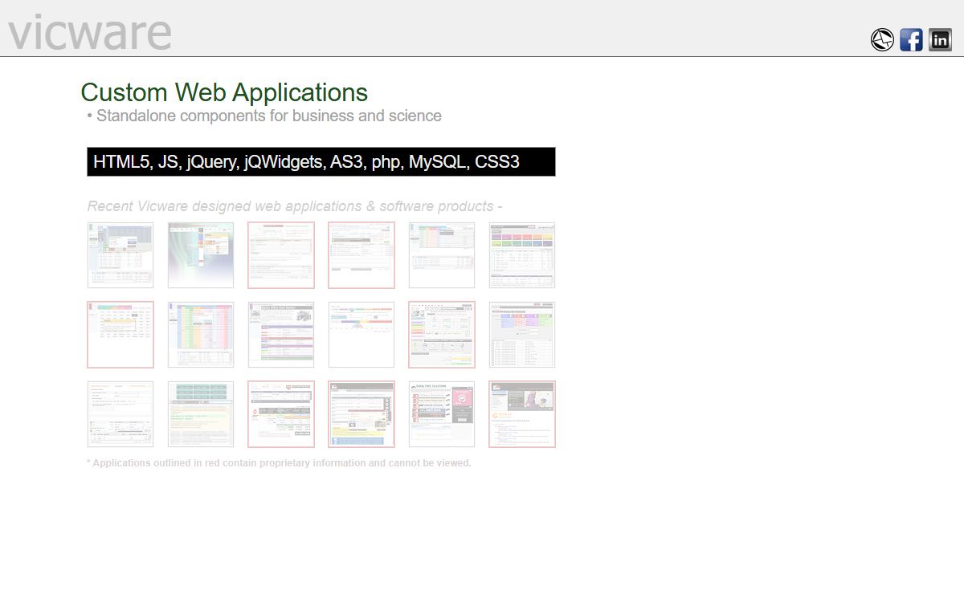The width and height of the screenshot is (964, 594).
Task: Open the Rural Free Television thumbnail
Action: [x=442, y=414]
